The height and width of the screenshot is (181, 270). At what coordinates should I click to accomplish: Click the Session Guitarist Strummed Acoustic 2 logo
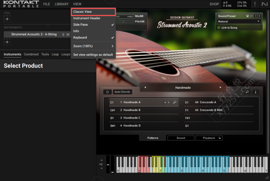(x=182, y=23)
